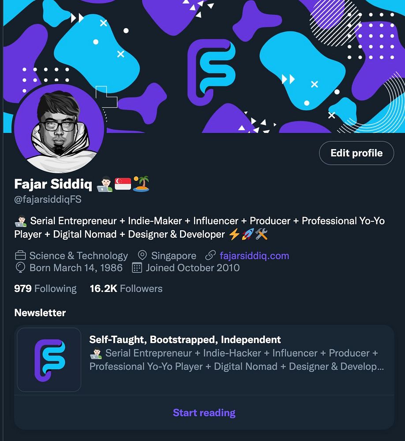Click the palm island emoji
This screenshot has height=441, width=405.
click(141, 183)
